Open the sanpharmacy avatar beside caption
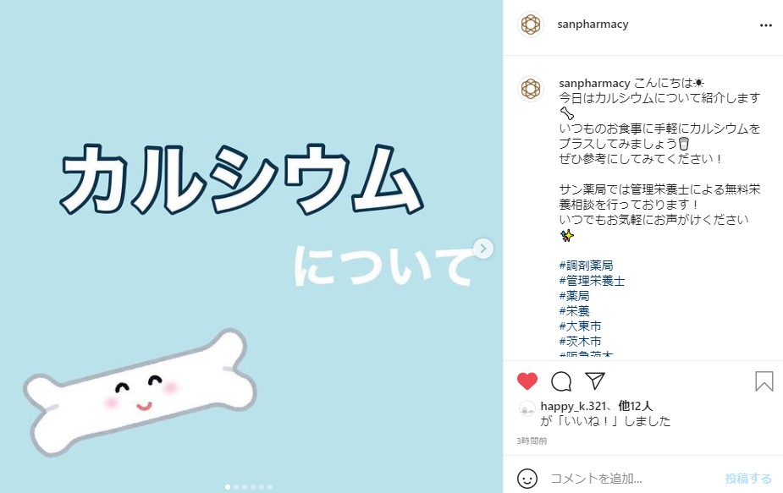This screenshot has height=493, width=783. pyautogui.click(x=530, y=89)
